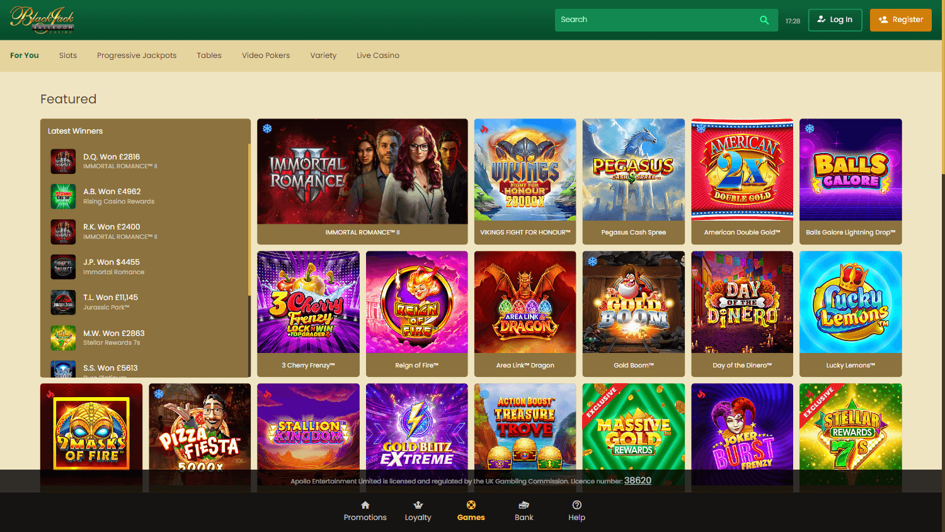The image size is (945, 532).
Task: Open the Day of the Dinero tile
Action: [742, 314]
